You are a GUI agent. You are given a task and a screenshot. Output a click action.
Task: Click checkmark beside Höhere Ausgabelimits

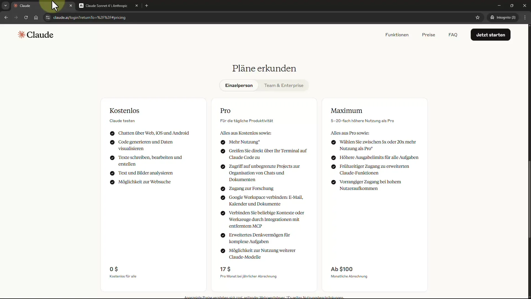[333, 158]
